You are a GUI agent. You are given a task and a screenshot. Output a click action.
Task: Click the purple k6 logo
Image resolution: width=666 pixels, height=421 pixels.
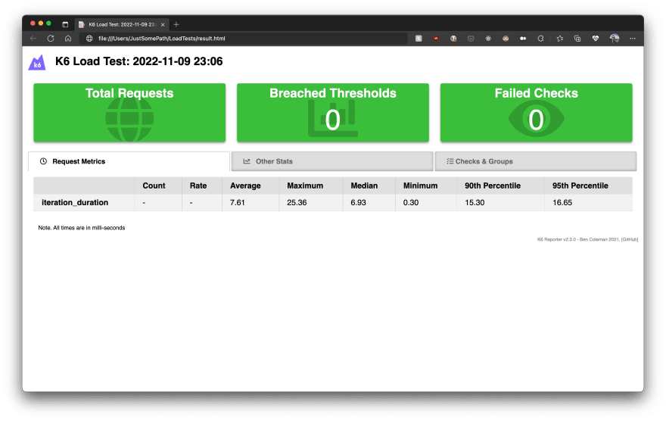pos(37,63)
